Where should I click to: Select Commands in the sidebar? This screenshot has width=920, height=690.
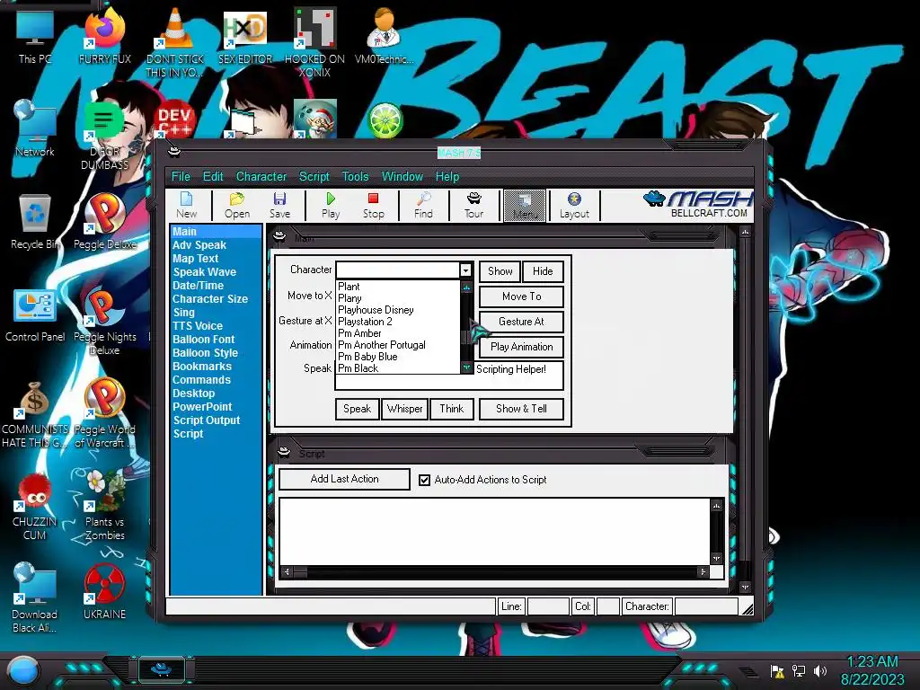coord(201,380)
